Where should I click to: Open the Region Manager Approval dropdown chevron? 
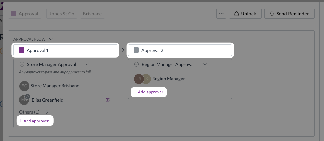coord(205,64)
